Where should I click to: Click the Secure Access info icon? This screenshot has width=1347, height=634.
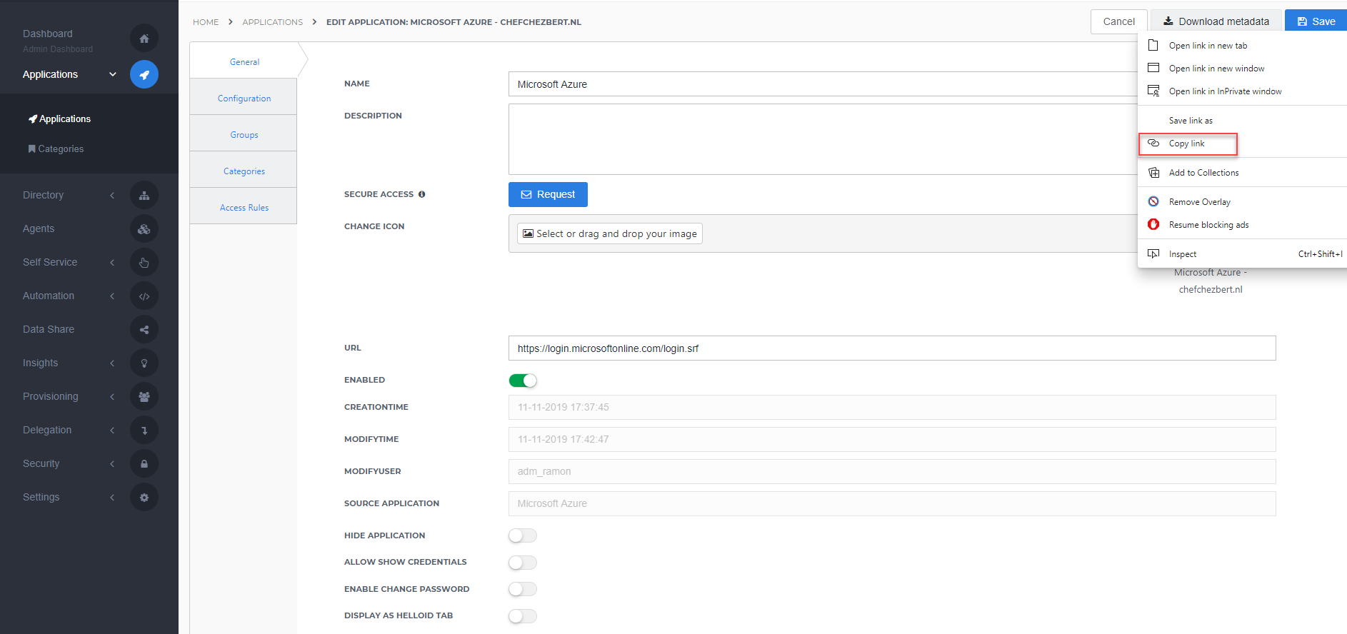coord(421,194)
